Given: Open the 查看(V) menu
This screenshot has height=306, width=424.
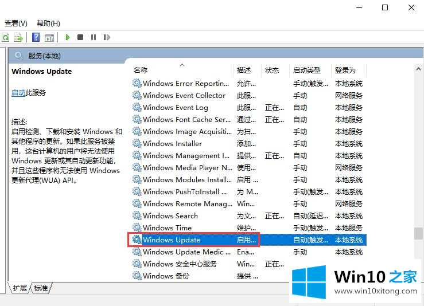Looking at the screenshot, I should (16, 23).
